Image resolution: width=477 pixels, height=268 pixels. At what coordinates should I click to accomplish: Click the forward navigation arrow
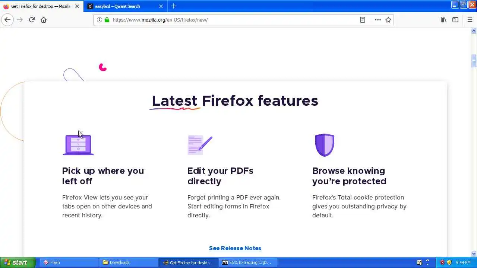(20, 20)
